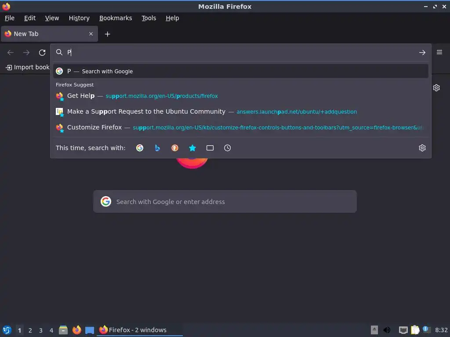Open the File menu

point(10,18)
